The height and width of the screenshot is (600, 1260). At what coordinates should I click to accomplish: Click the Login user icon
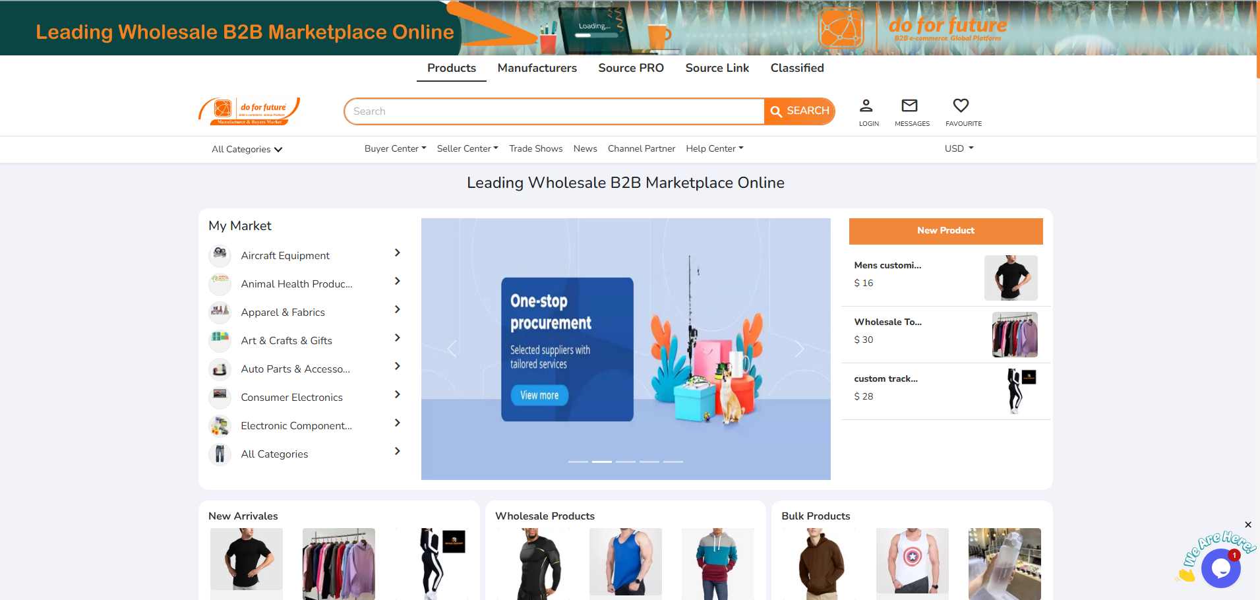click(866, 105)
